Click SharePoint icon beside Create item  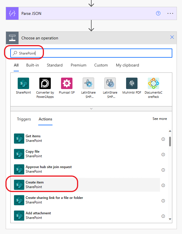coord(19,185)
